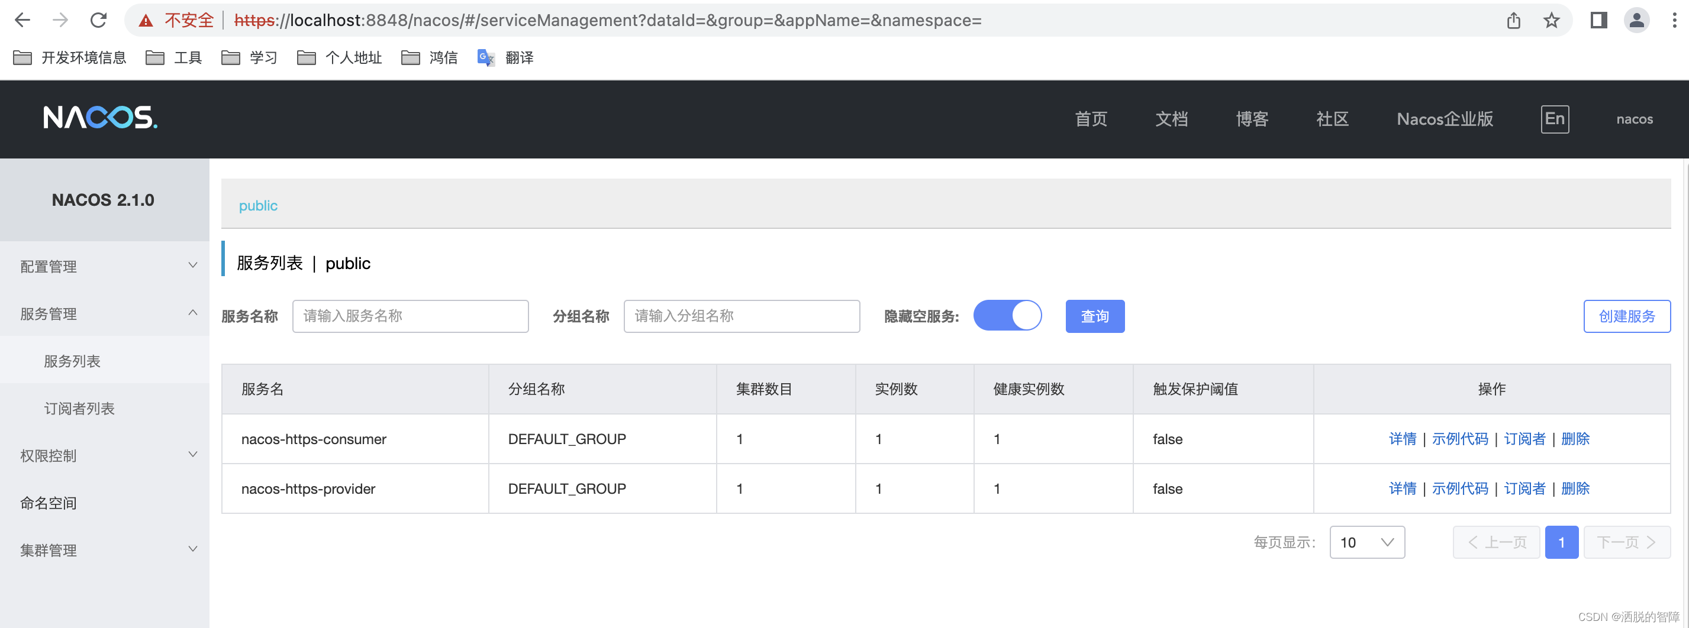Open 示例代码 for nacos-https-consumer
The height and width of the screenshot is (628, 1689).
[x=1459, y=439]
